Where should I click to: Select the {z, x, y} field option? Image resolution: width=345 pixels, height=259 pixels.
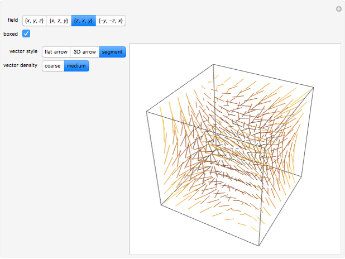[x=84, y=21]
